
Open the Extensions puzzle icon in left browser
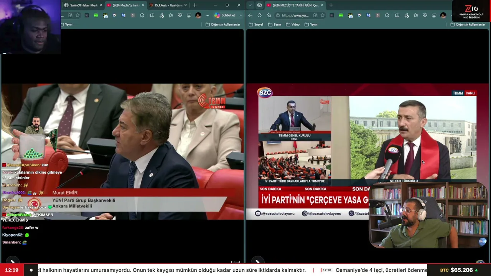point(142,15)
